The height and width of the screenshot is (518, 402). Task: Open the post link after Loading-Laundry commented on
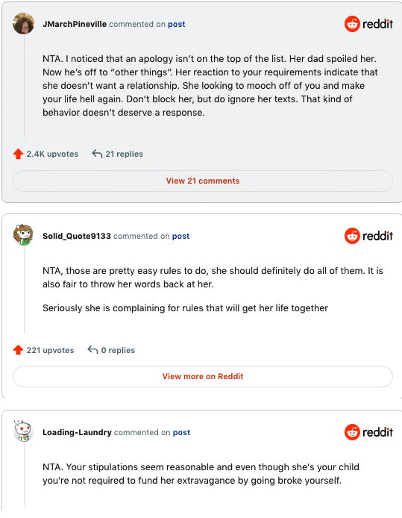[x=181, y=433]
